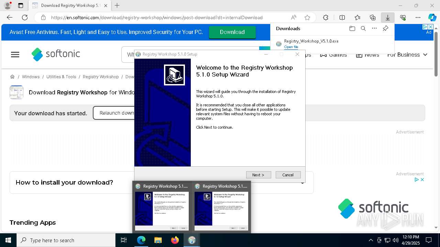
Task: Open Split screen in Edge toolbar
Action: coord(342,17)
